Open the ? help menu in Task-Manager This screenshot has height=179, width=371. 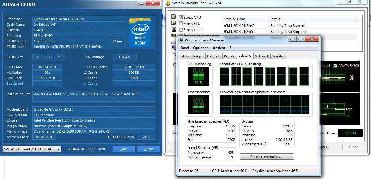coord(230,48)
